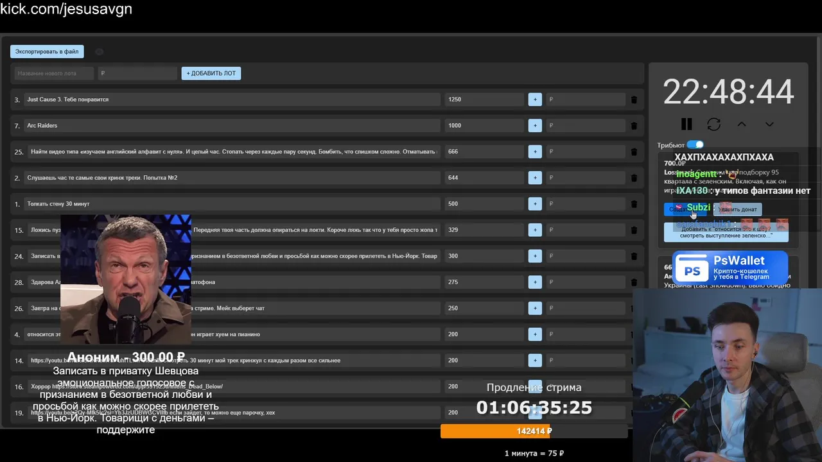
Task: Click plus on lot 28 row
Action: [535, 282]
